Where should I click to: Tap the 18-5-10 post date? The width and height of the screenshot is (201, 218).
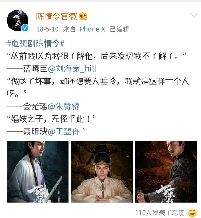(x=47, y=29)
